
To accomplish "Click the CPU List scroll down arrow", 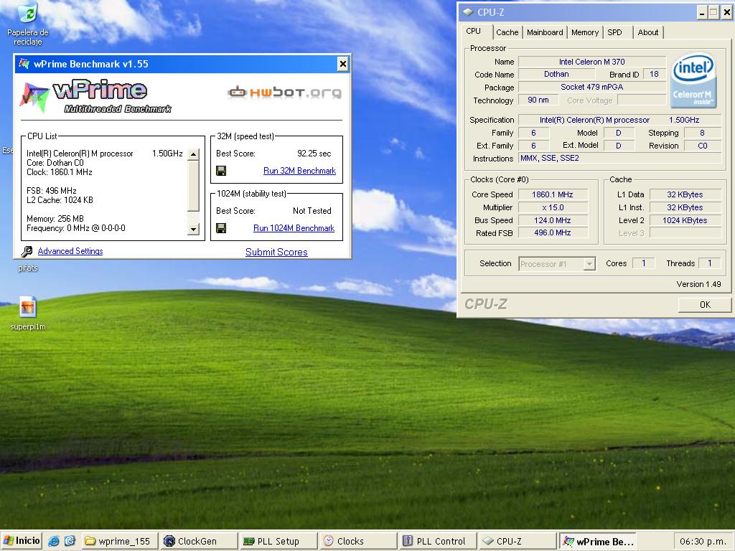I will tap(193, 229).
